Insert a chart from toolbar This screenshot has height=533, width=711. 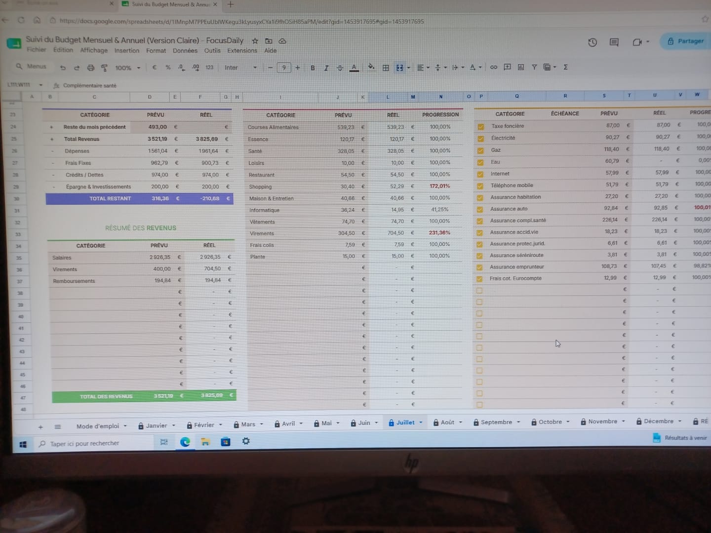[521, 67]
